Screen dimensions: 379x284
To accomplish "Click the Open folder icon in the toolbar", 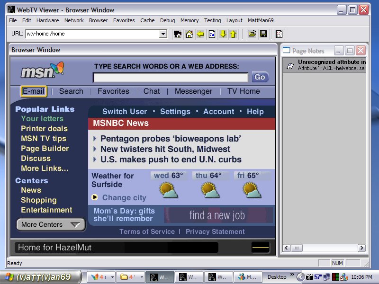I will [252, 34].
